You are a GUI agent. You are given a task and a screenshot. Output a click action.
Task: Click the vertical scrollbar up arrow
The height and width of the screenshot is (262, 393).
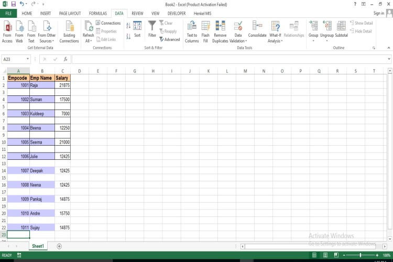coord(390,71)
